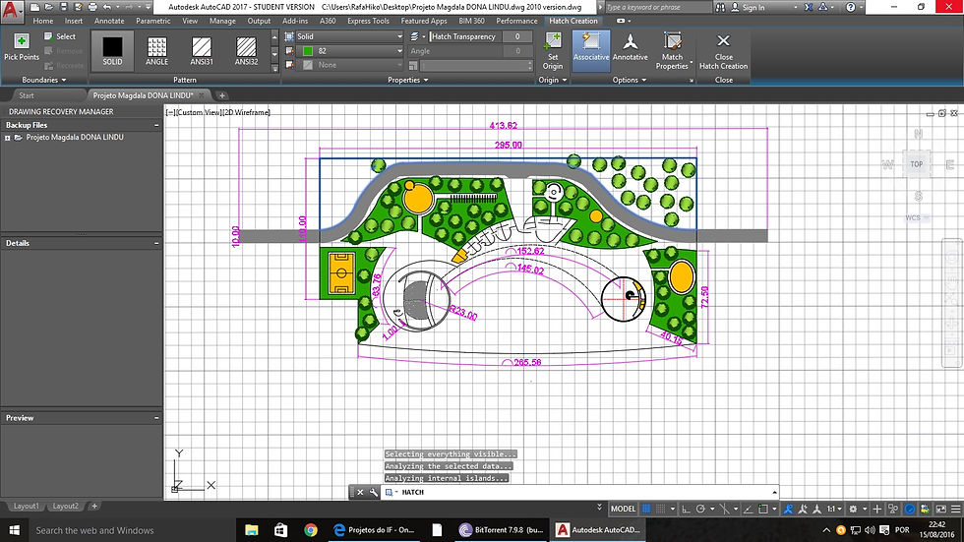The width and height of the screenshot is (964, 542).
Task: Click Match Properties tool
Action: (672, 51)
